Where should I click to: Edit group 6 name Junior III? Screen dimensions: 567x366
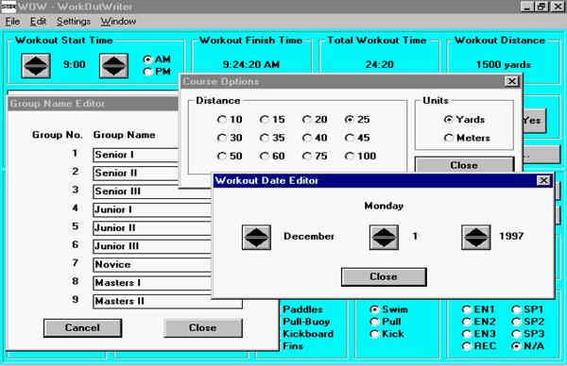coord(152,246)
